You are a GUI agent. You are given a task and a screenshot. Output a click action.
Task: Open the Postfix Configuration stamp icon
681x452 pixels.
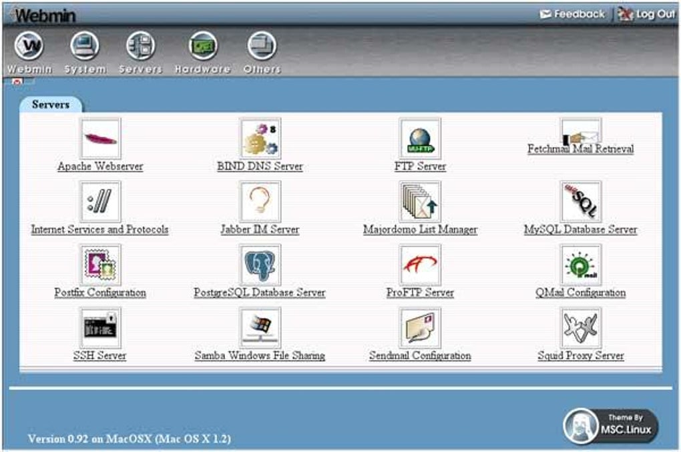[100, 265]
